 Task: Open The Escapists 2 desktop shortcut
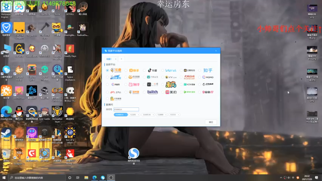pos(19,156)
